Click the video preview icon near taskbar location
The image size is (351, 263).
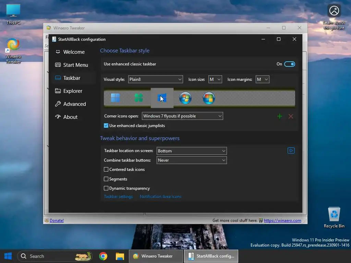tap(291, 151)
